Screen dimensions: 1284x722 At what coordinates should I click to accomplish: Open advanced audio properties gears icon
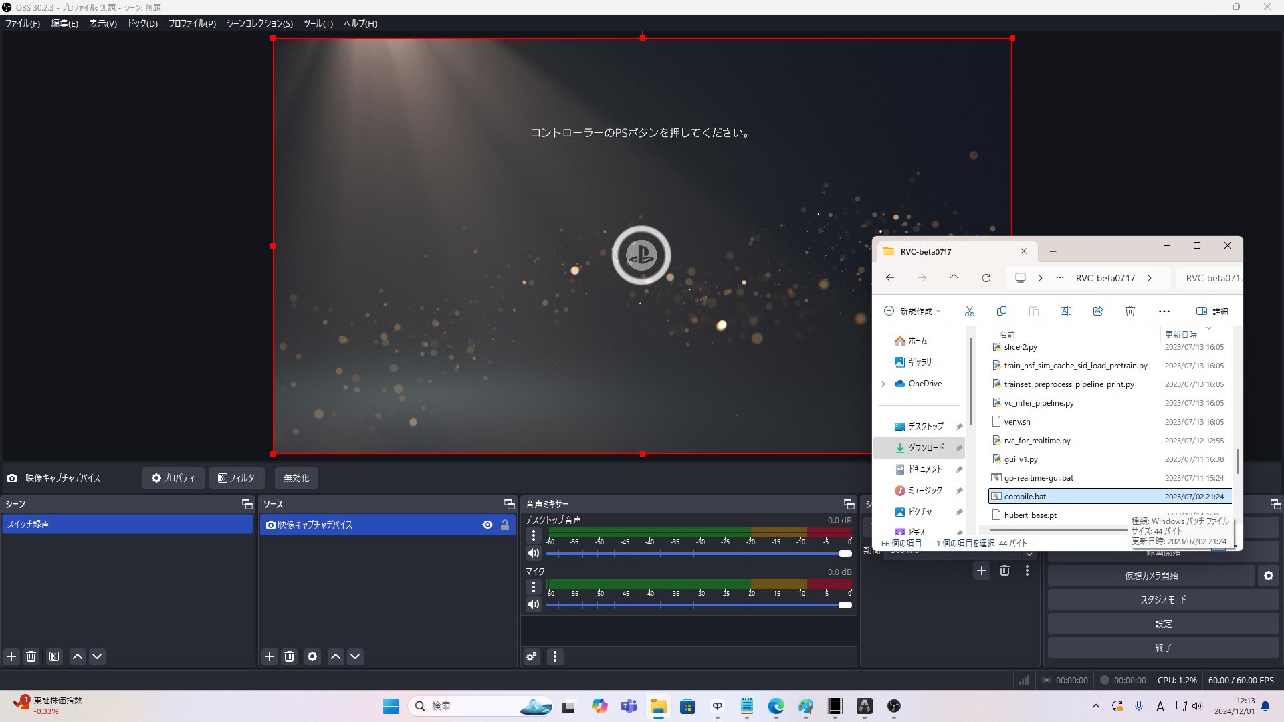532,656
